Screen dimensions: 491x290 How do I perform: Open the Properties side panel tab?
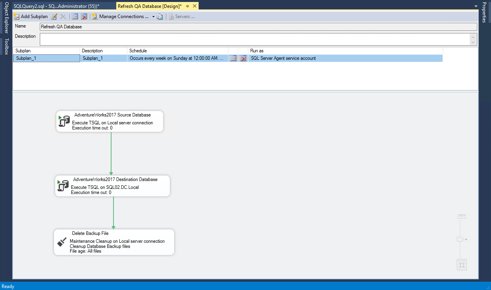pos(485,12)
